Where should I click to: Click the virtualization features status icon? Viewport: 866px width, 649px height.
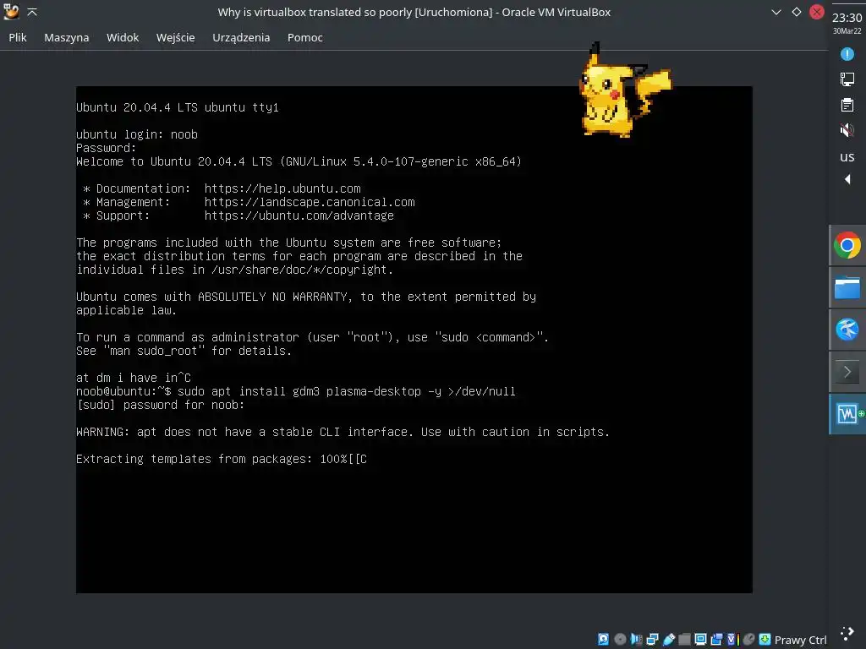(732, 639)
